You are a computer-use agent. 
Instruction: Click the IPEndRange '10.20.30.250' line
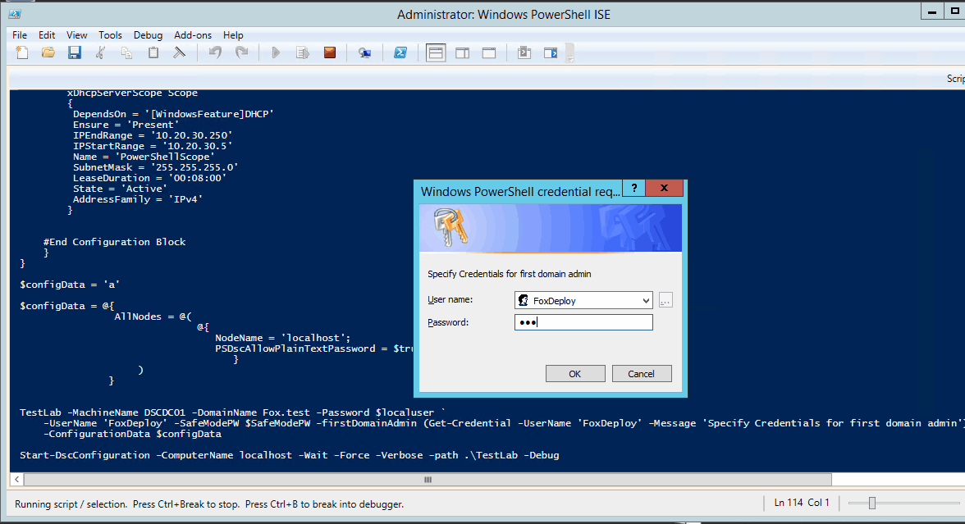tap(153, 135)
